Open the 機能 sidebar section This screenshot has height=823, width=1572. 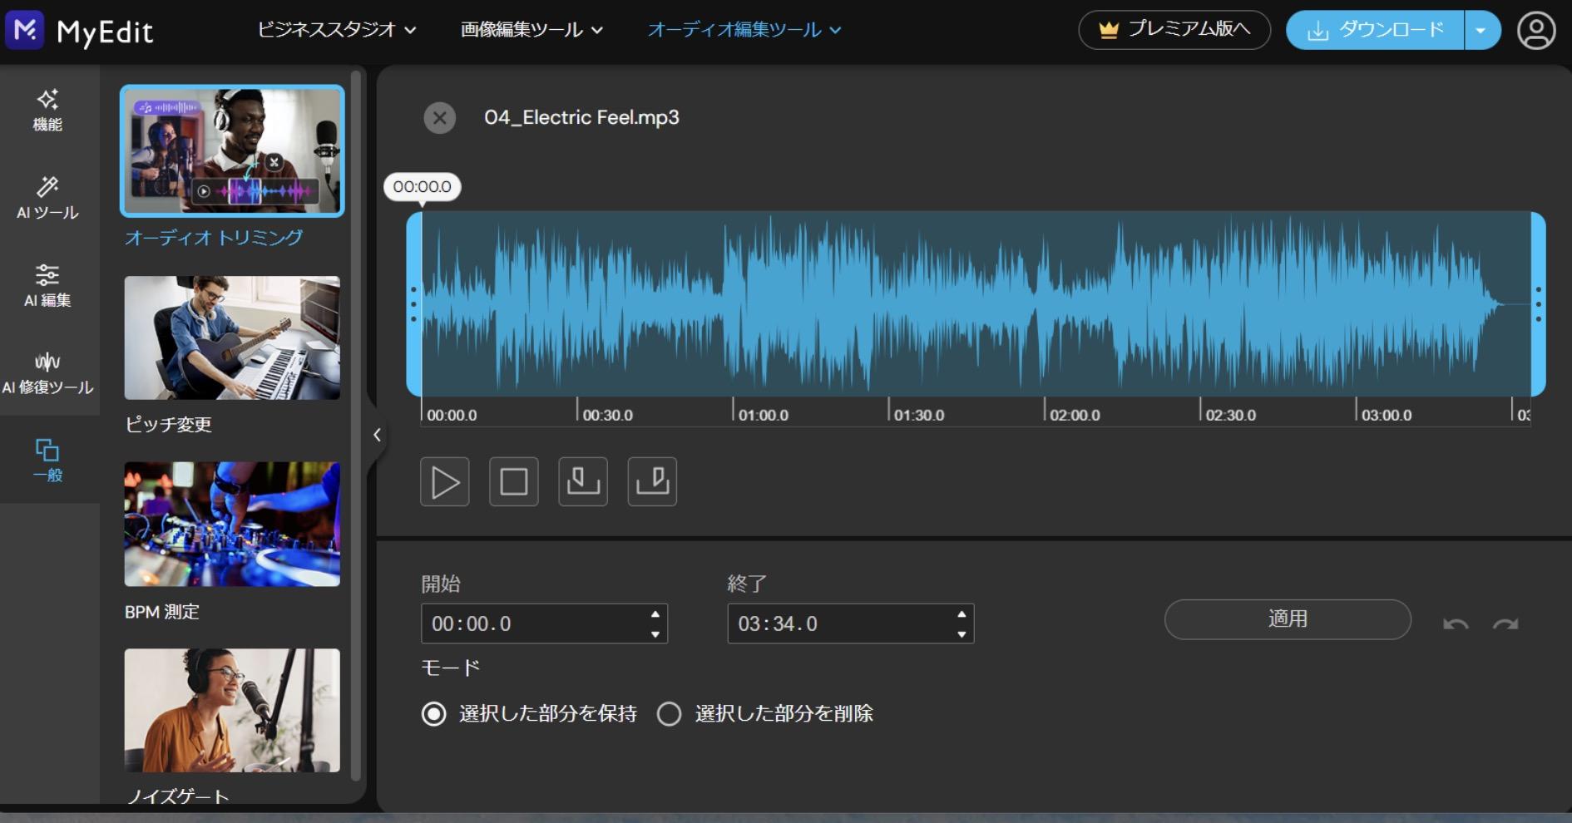point(47,111)
